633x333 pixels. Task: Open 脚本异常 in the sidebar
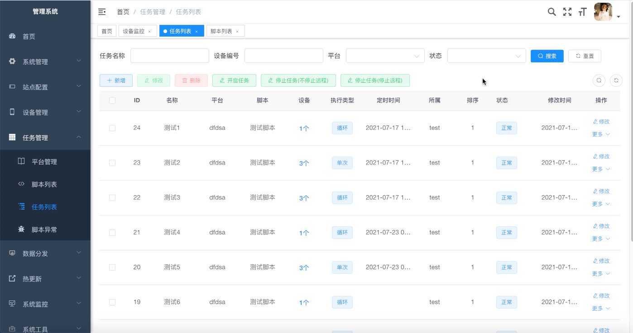pos(45,230)
